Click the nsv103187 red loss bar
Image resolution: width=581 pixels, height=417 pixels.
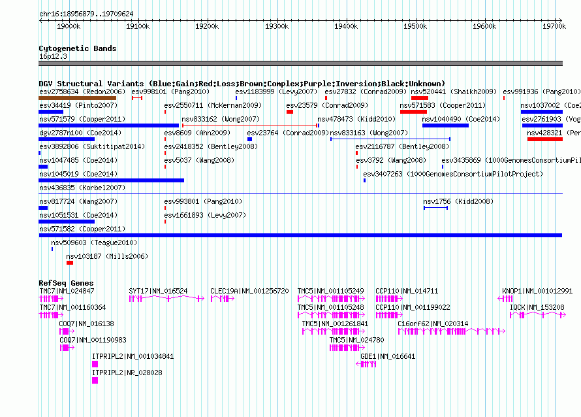70,263
